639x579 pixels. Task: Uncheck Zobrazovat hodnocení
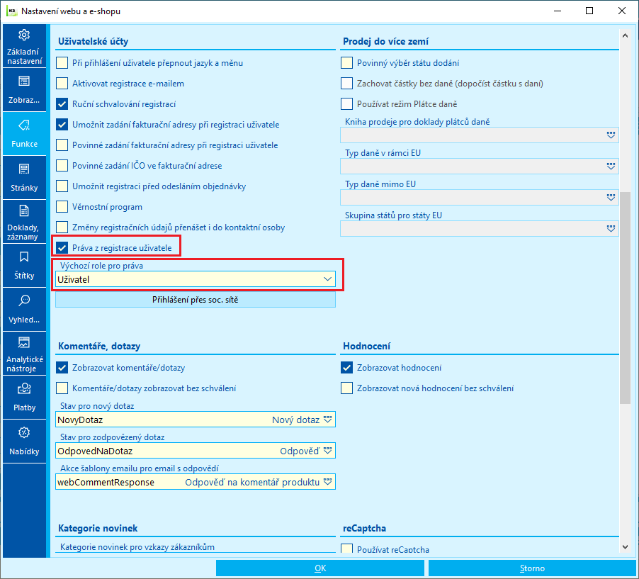pyautogui.click(x=347, y=368)
